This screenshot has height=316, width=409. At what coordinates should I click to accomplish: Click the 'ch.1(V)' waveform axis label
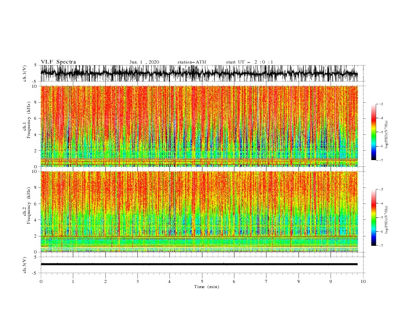click(25, 73)
